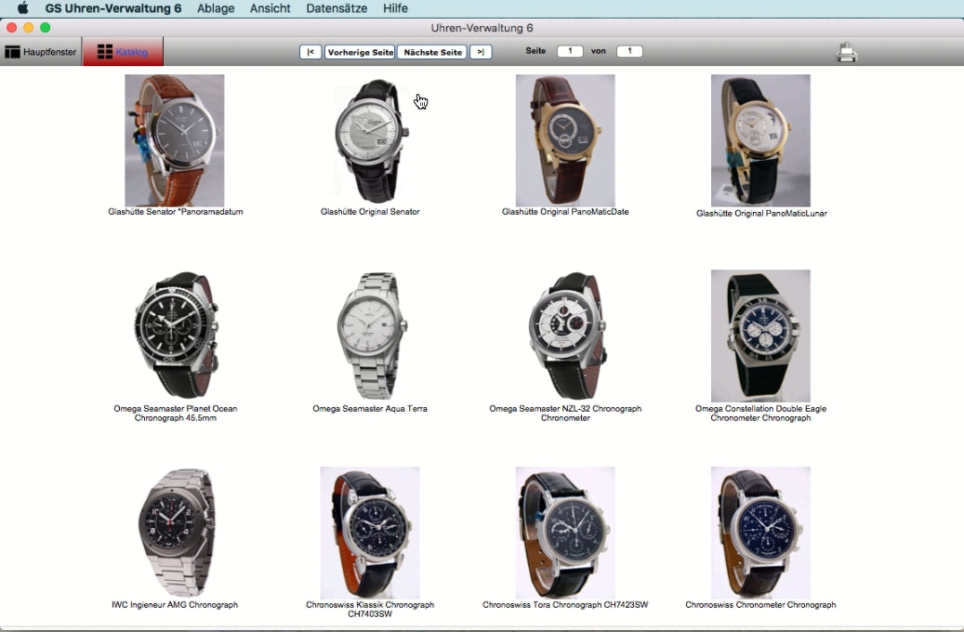Click the current page number field
The width and height of the screenshot is (964, 632).
570,52
